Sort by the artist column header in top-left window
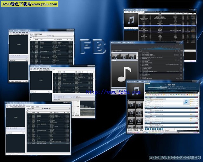This screenshot has width=203, height=162. coord(37,40)
